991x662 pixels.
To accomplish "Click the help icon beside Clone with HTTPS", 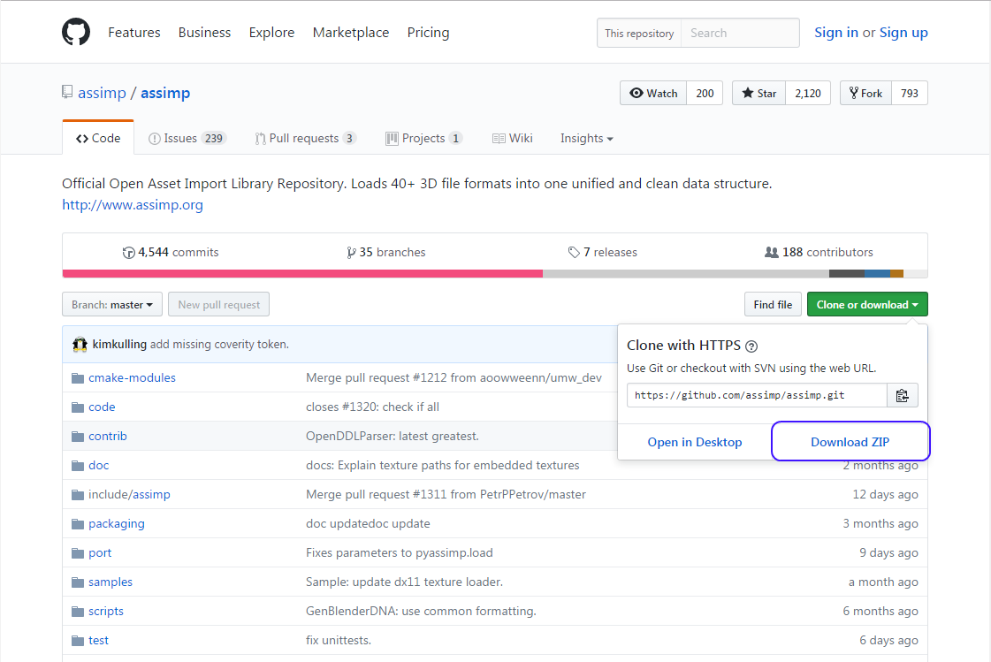I will point(751,346).
